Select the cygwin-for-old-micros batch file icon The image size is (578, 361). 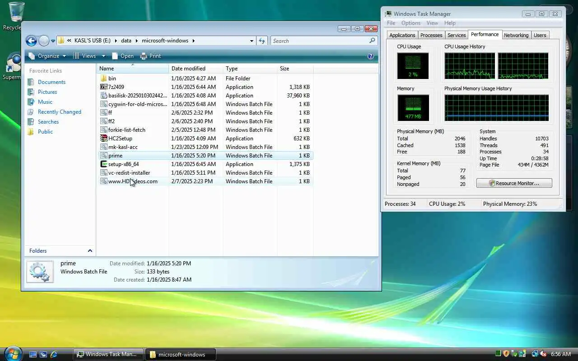point(103,104)
